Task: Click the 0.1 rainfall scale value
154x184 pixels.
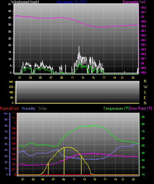Action: pyautogui.click(x=14, y=169)
